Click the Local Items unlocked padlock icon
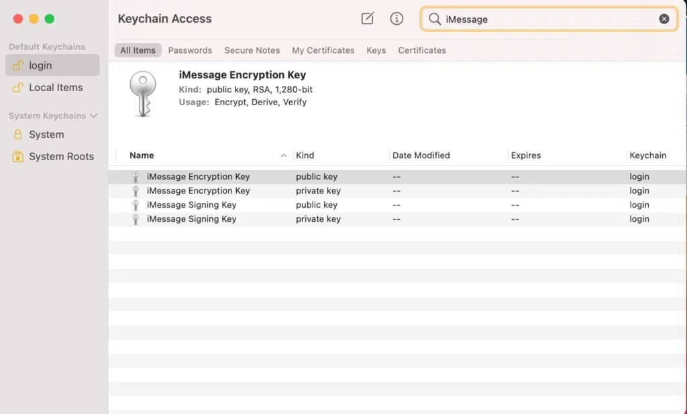The height and width of the screenshot is (414, 687). click(17, 87)
